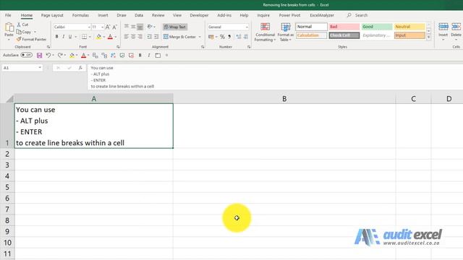
Task: Decrease font size with the smaller A
Action: [114, 27]
